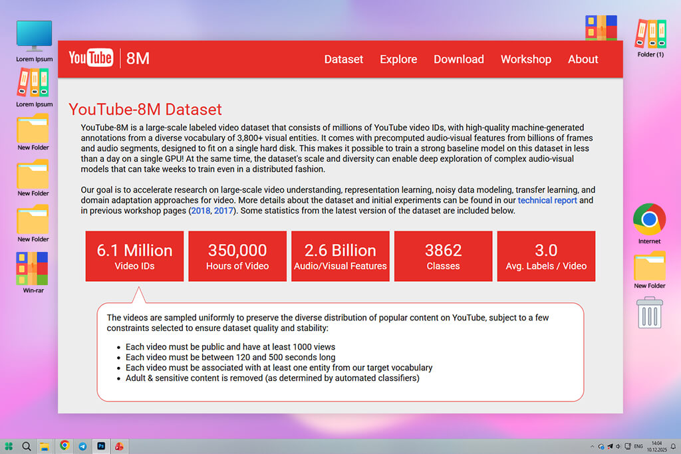Open Chrome from the taskbar
Image resolution: width=681 pixels, height=454 pixels.
tap(65, 446)
